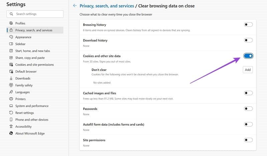Screen dimensions: 267x156
Task: Select Privacy, search, and services menu item
Action: 35,30
